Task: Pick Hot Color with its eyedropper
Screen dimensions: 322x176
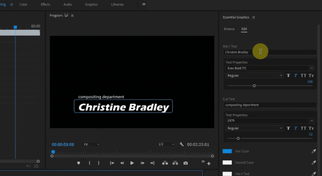Action: click(314, 151)
